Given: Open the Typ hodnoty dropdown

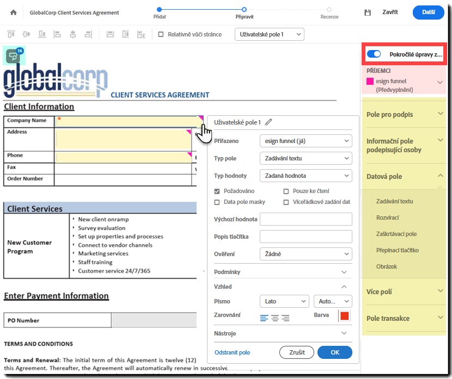Looking at the screenshot, I should (x=306, y=176).
